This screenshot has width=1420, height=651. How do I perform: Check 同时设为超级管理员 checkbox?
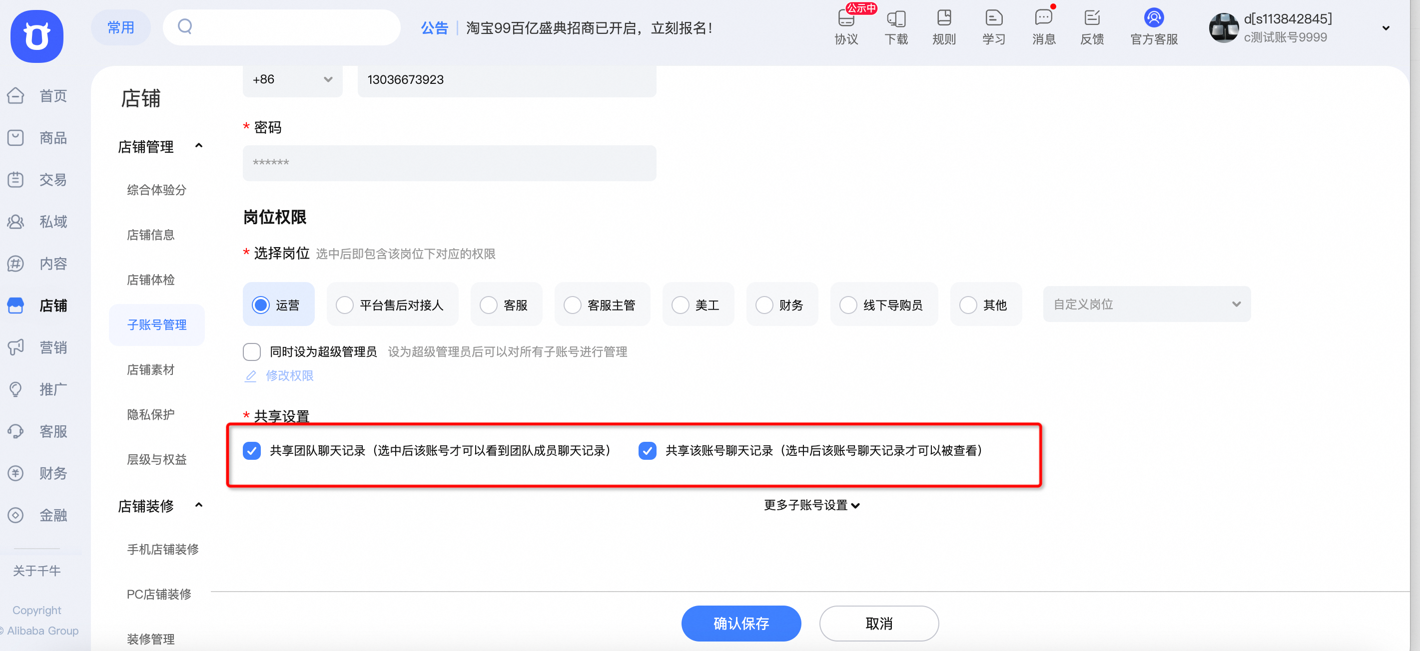252,351
